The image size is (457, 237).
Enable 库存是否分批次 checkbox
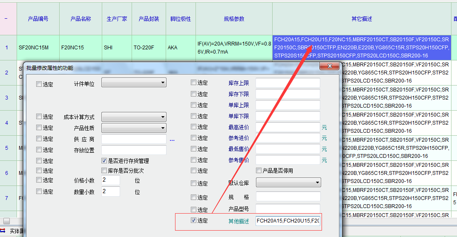click(x=104, y=171)
